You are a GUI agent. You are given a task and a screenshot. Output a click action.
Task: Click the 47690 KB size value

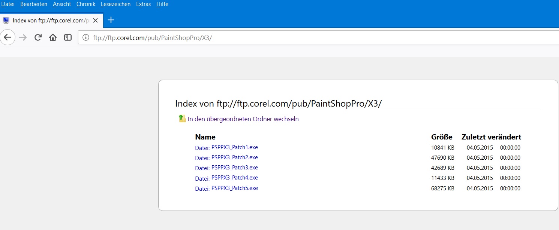[443, 158]
